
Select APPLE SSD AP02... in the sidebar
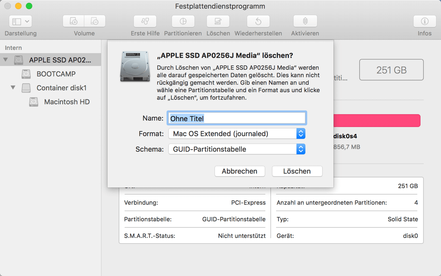pyautogui.click(x=51, y=60)
